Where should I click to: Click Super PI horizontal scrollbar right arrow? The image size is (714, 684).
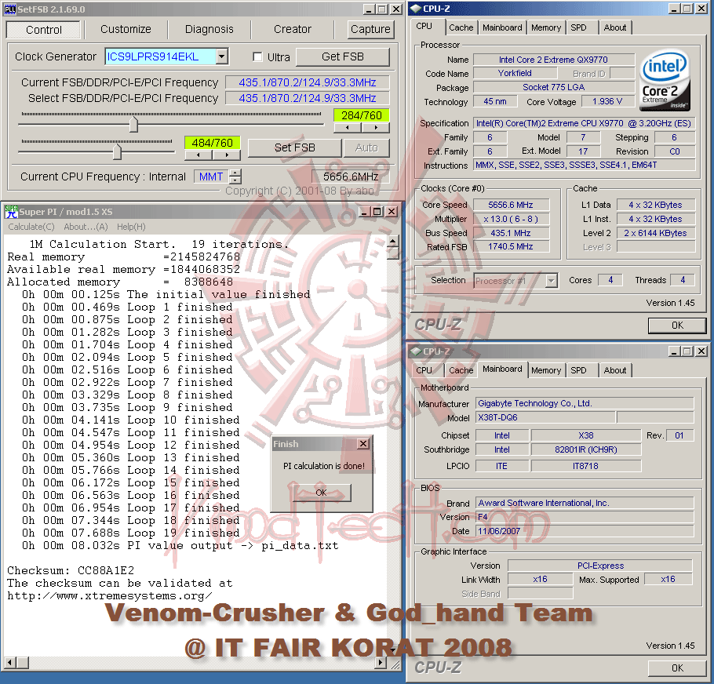(381, 663)
